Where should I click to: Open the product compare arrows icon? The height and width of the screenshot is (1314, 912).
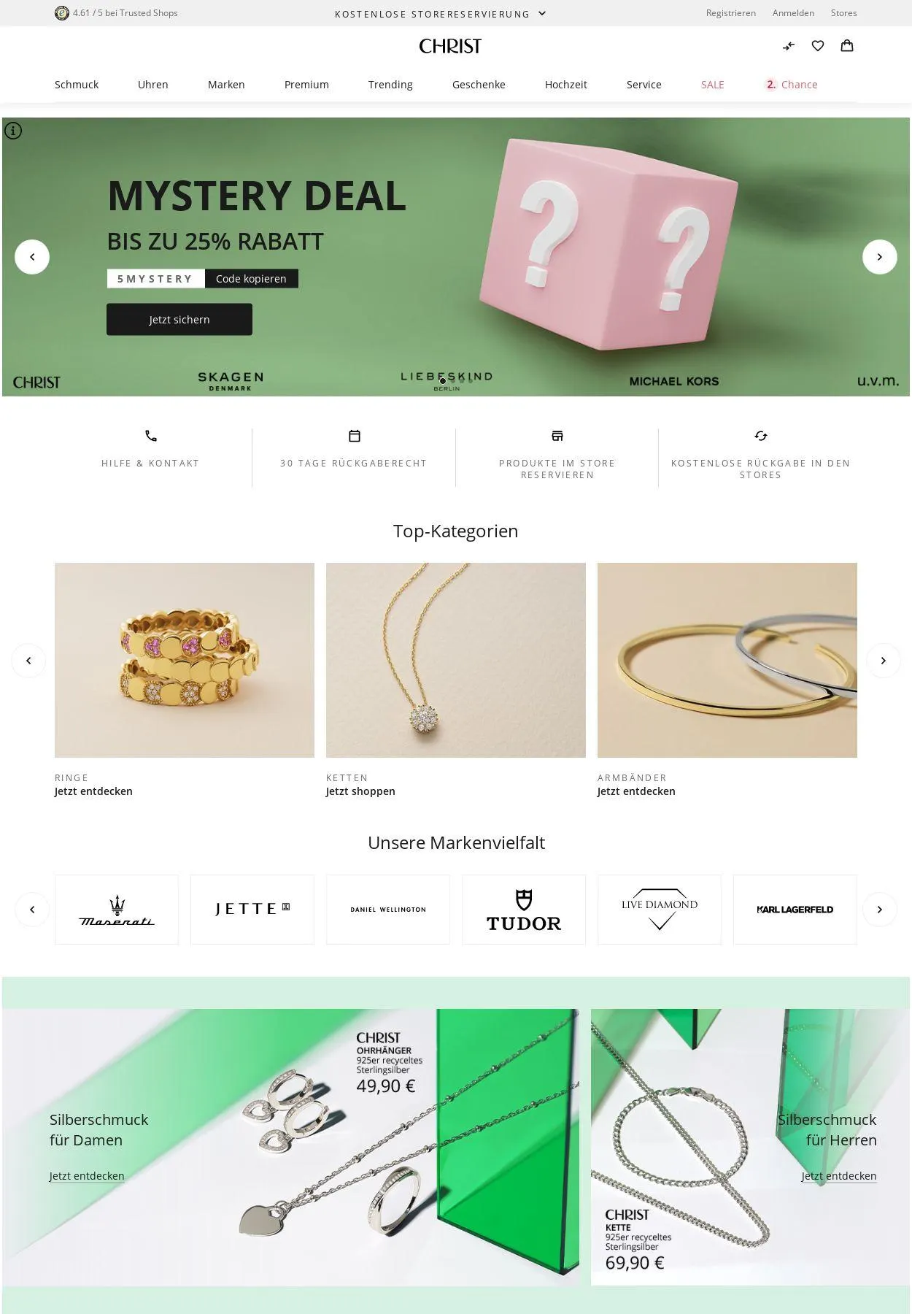pyautogui.click(x=789, y=46)
